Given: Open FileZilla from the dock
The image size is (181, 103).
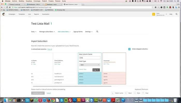Looking at the screenshot, I should point(70,100).
